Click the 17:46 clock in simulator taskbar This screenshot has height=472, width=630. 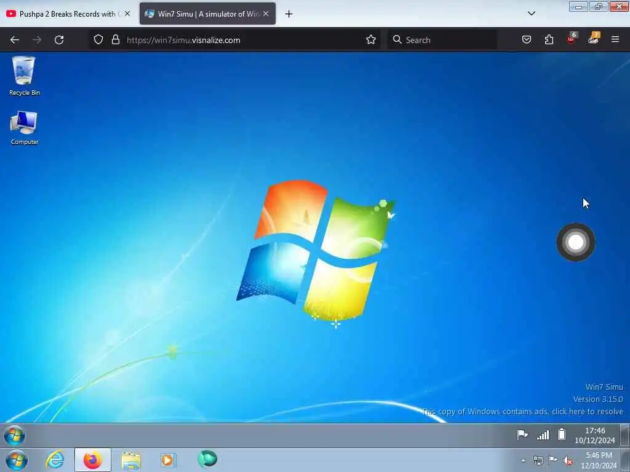click(x=595, y=436)
